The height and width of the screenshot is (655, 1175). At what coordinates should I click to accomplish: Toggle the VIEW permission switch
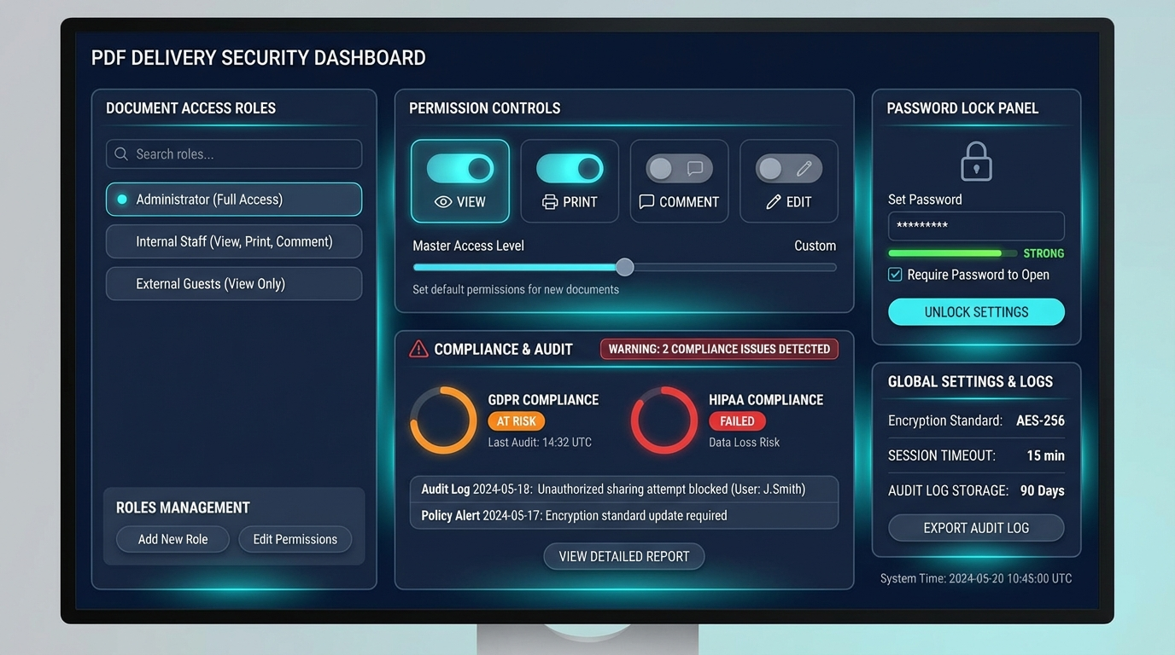(460, 168)
